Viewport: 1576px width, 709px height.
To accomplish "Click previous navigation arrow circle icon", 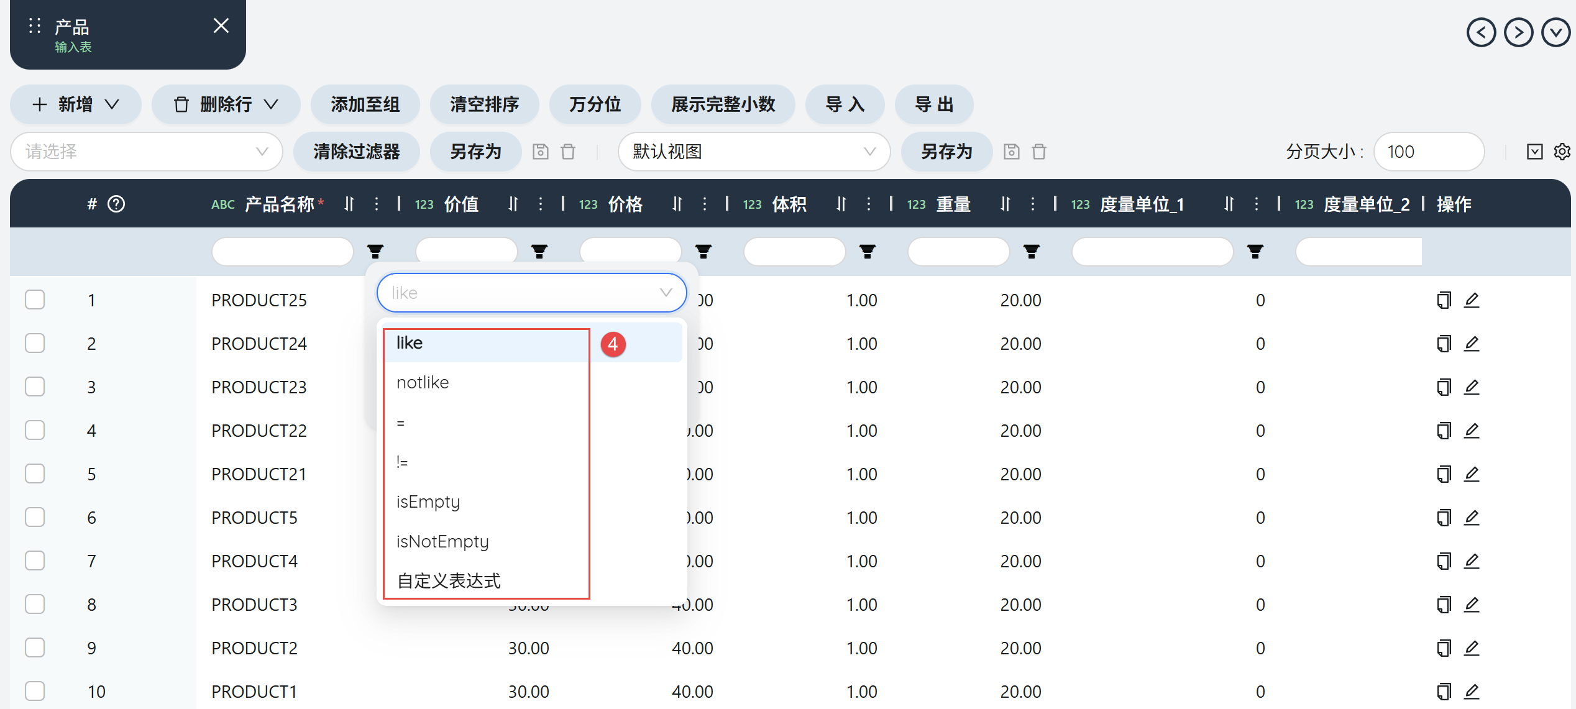I will [x=1481, y=32].
